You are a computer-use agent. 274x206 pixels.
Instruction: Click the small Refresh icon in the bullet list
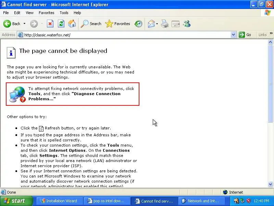click(x=41, y=128)
